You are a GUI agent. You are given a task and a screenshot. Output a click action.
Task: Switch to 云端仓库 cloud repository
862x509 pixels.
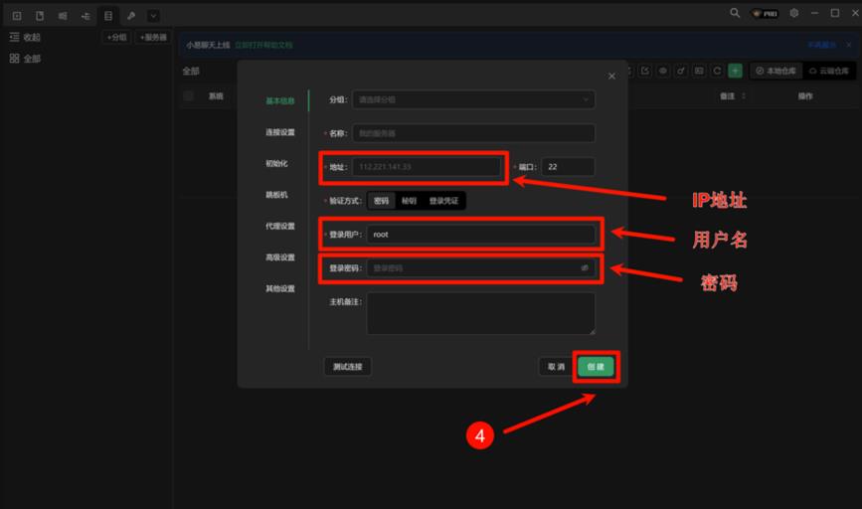(828, 71)
